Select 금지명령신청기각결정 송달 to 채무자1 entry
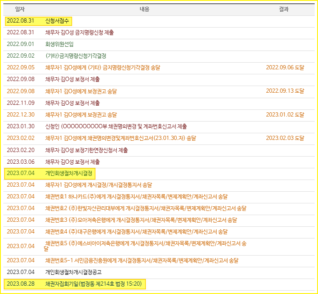Image resolution: width=318 pixels, height=294 pixels. point(103,68)
